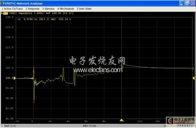The image size is (196, 128).
Task: Open the Response menu
Action: pos(33,9)
